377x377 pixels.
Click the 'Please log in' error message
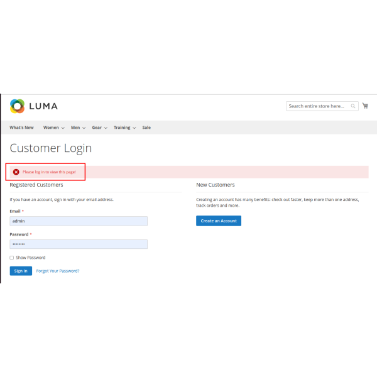pyautogui.click(x=49, y=172)
